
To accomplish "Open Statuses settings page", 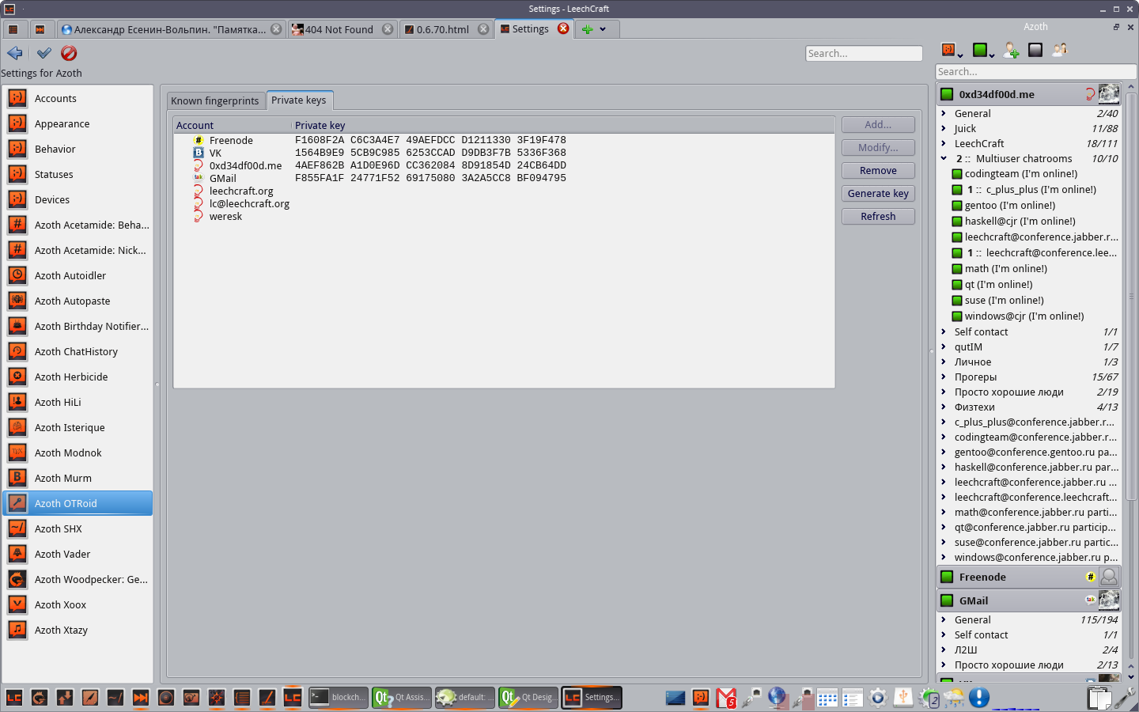I will (78, 174).
